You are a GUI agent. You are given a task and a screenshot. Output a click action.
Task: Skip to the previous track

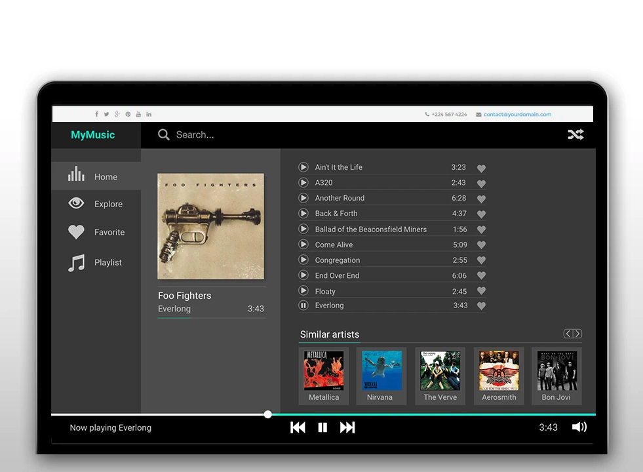point(298,427)
